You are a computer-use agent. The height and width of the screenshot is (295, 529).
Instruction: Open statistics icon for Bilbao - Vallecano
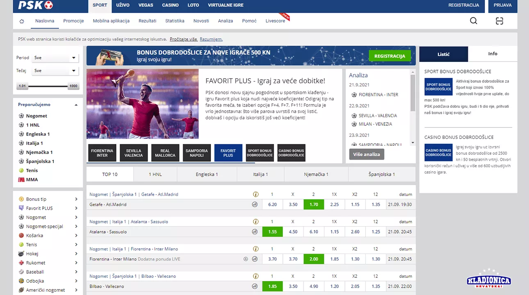coord(255,286)
